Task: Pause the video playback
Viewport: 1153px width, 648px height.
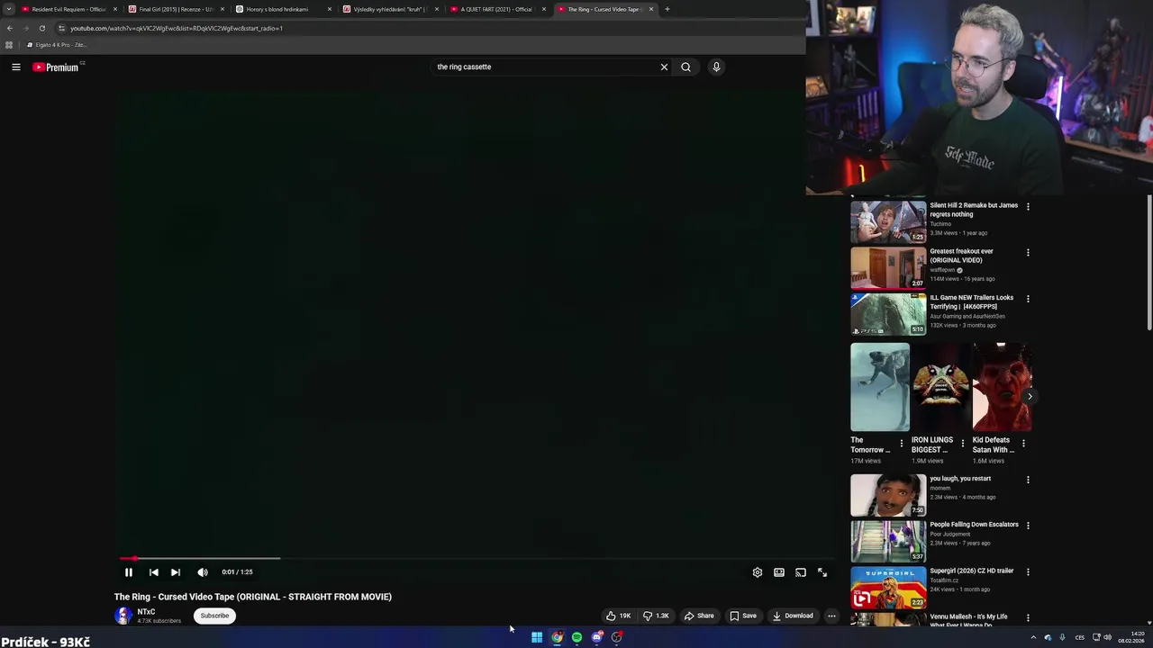Action: click(128, 572)
